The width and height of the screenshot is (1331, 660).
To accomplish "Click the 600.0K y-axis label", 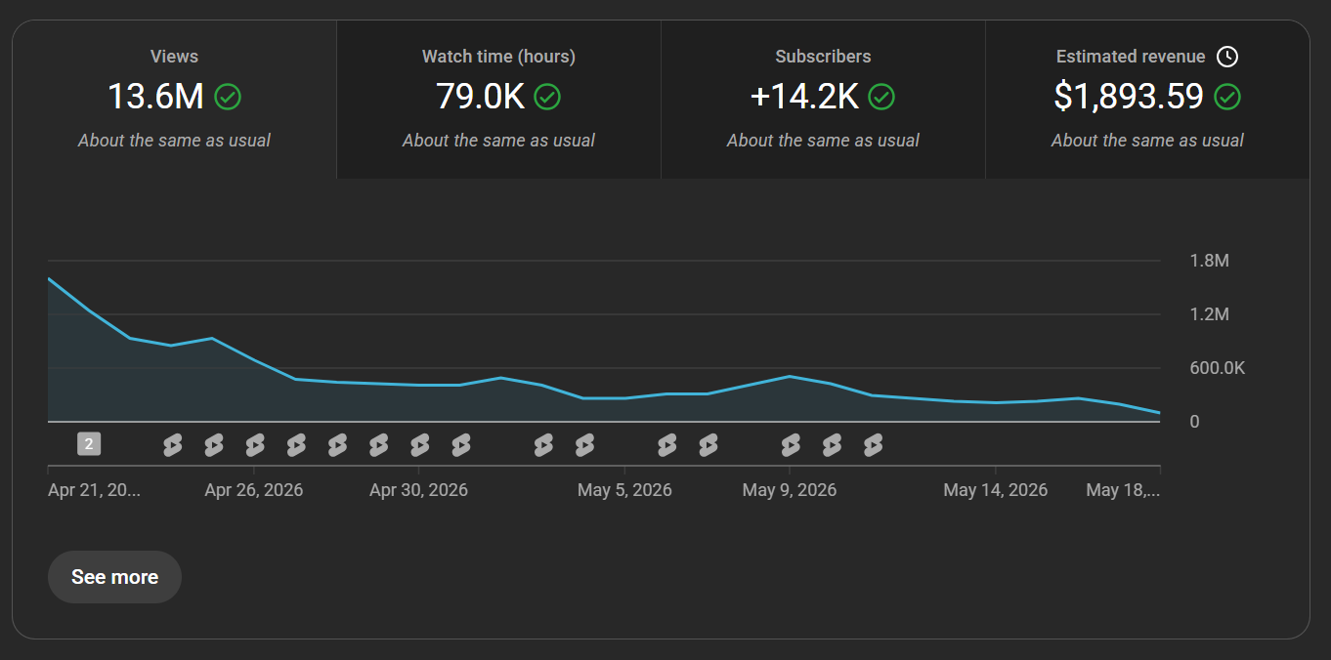I will click(1217, 368).
